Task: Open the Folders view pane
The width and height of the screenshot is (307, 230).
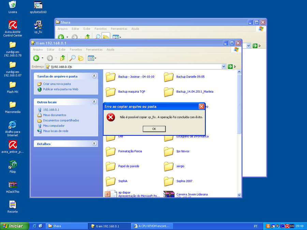Action: pos(81,58)
